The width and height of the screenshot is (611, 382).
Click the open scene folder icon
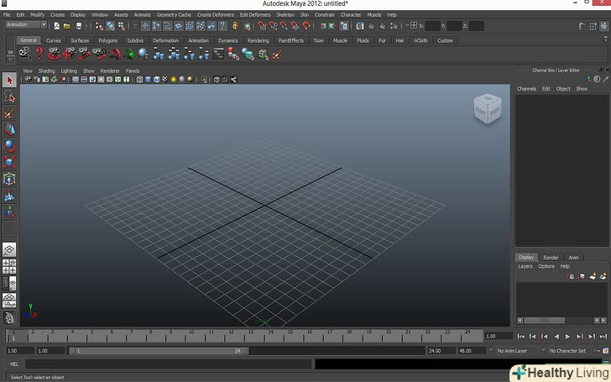(67, 25)
